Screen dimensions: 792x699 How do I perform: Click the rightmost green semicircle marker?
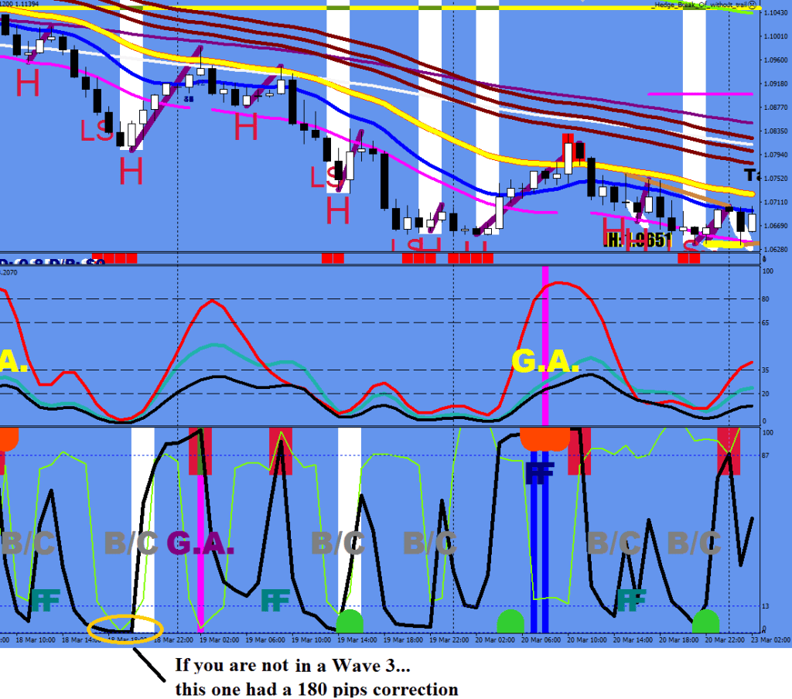(x=705, y=621)
